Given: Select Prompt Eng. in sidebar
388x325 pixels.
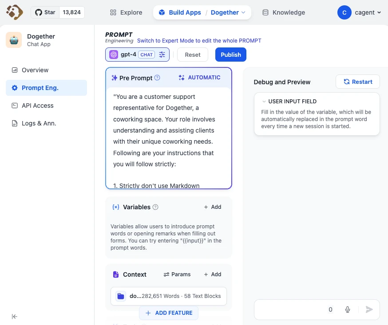Looking at the screenshot, I should [x=46, y=88].
